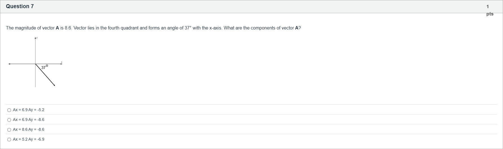The image size is (503, 149).
Task: Click the magnitude value "8.6" in the question text
Action: (68, 28)
